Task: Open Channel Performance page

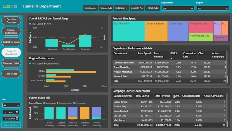Action: [x=11, y=31]
